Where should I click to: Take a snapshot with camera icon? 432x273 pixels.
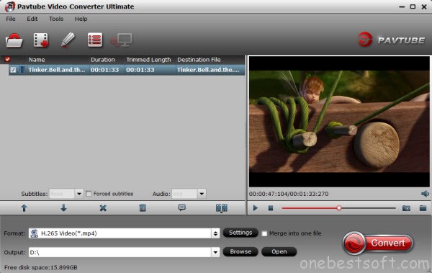tap(406, 208)
